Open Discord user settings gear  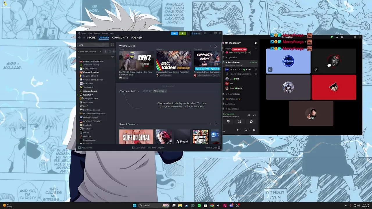pyautogui.click(x=254, y=130)
